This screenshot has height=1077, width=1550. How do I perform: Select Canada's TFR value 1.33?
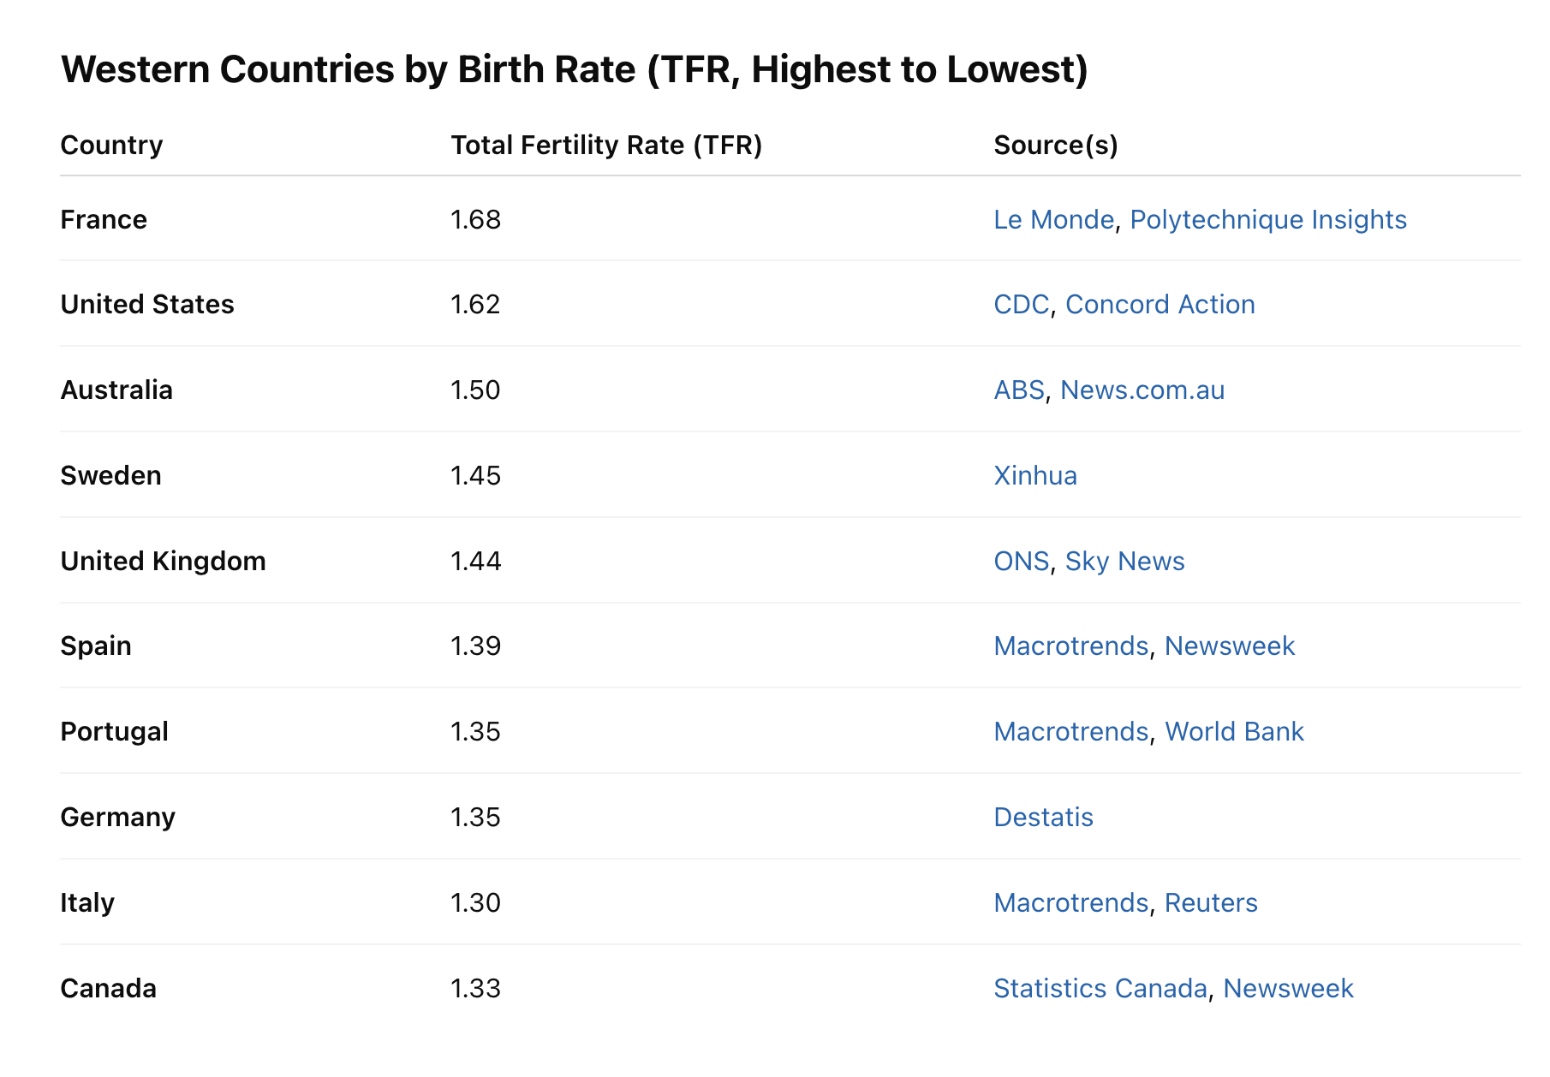coord(475,989)
